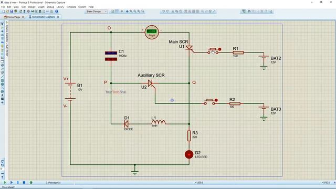Close the Home Page tab
Image resolution: width=336 pixels, height=189 pixels.
23,17
